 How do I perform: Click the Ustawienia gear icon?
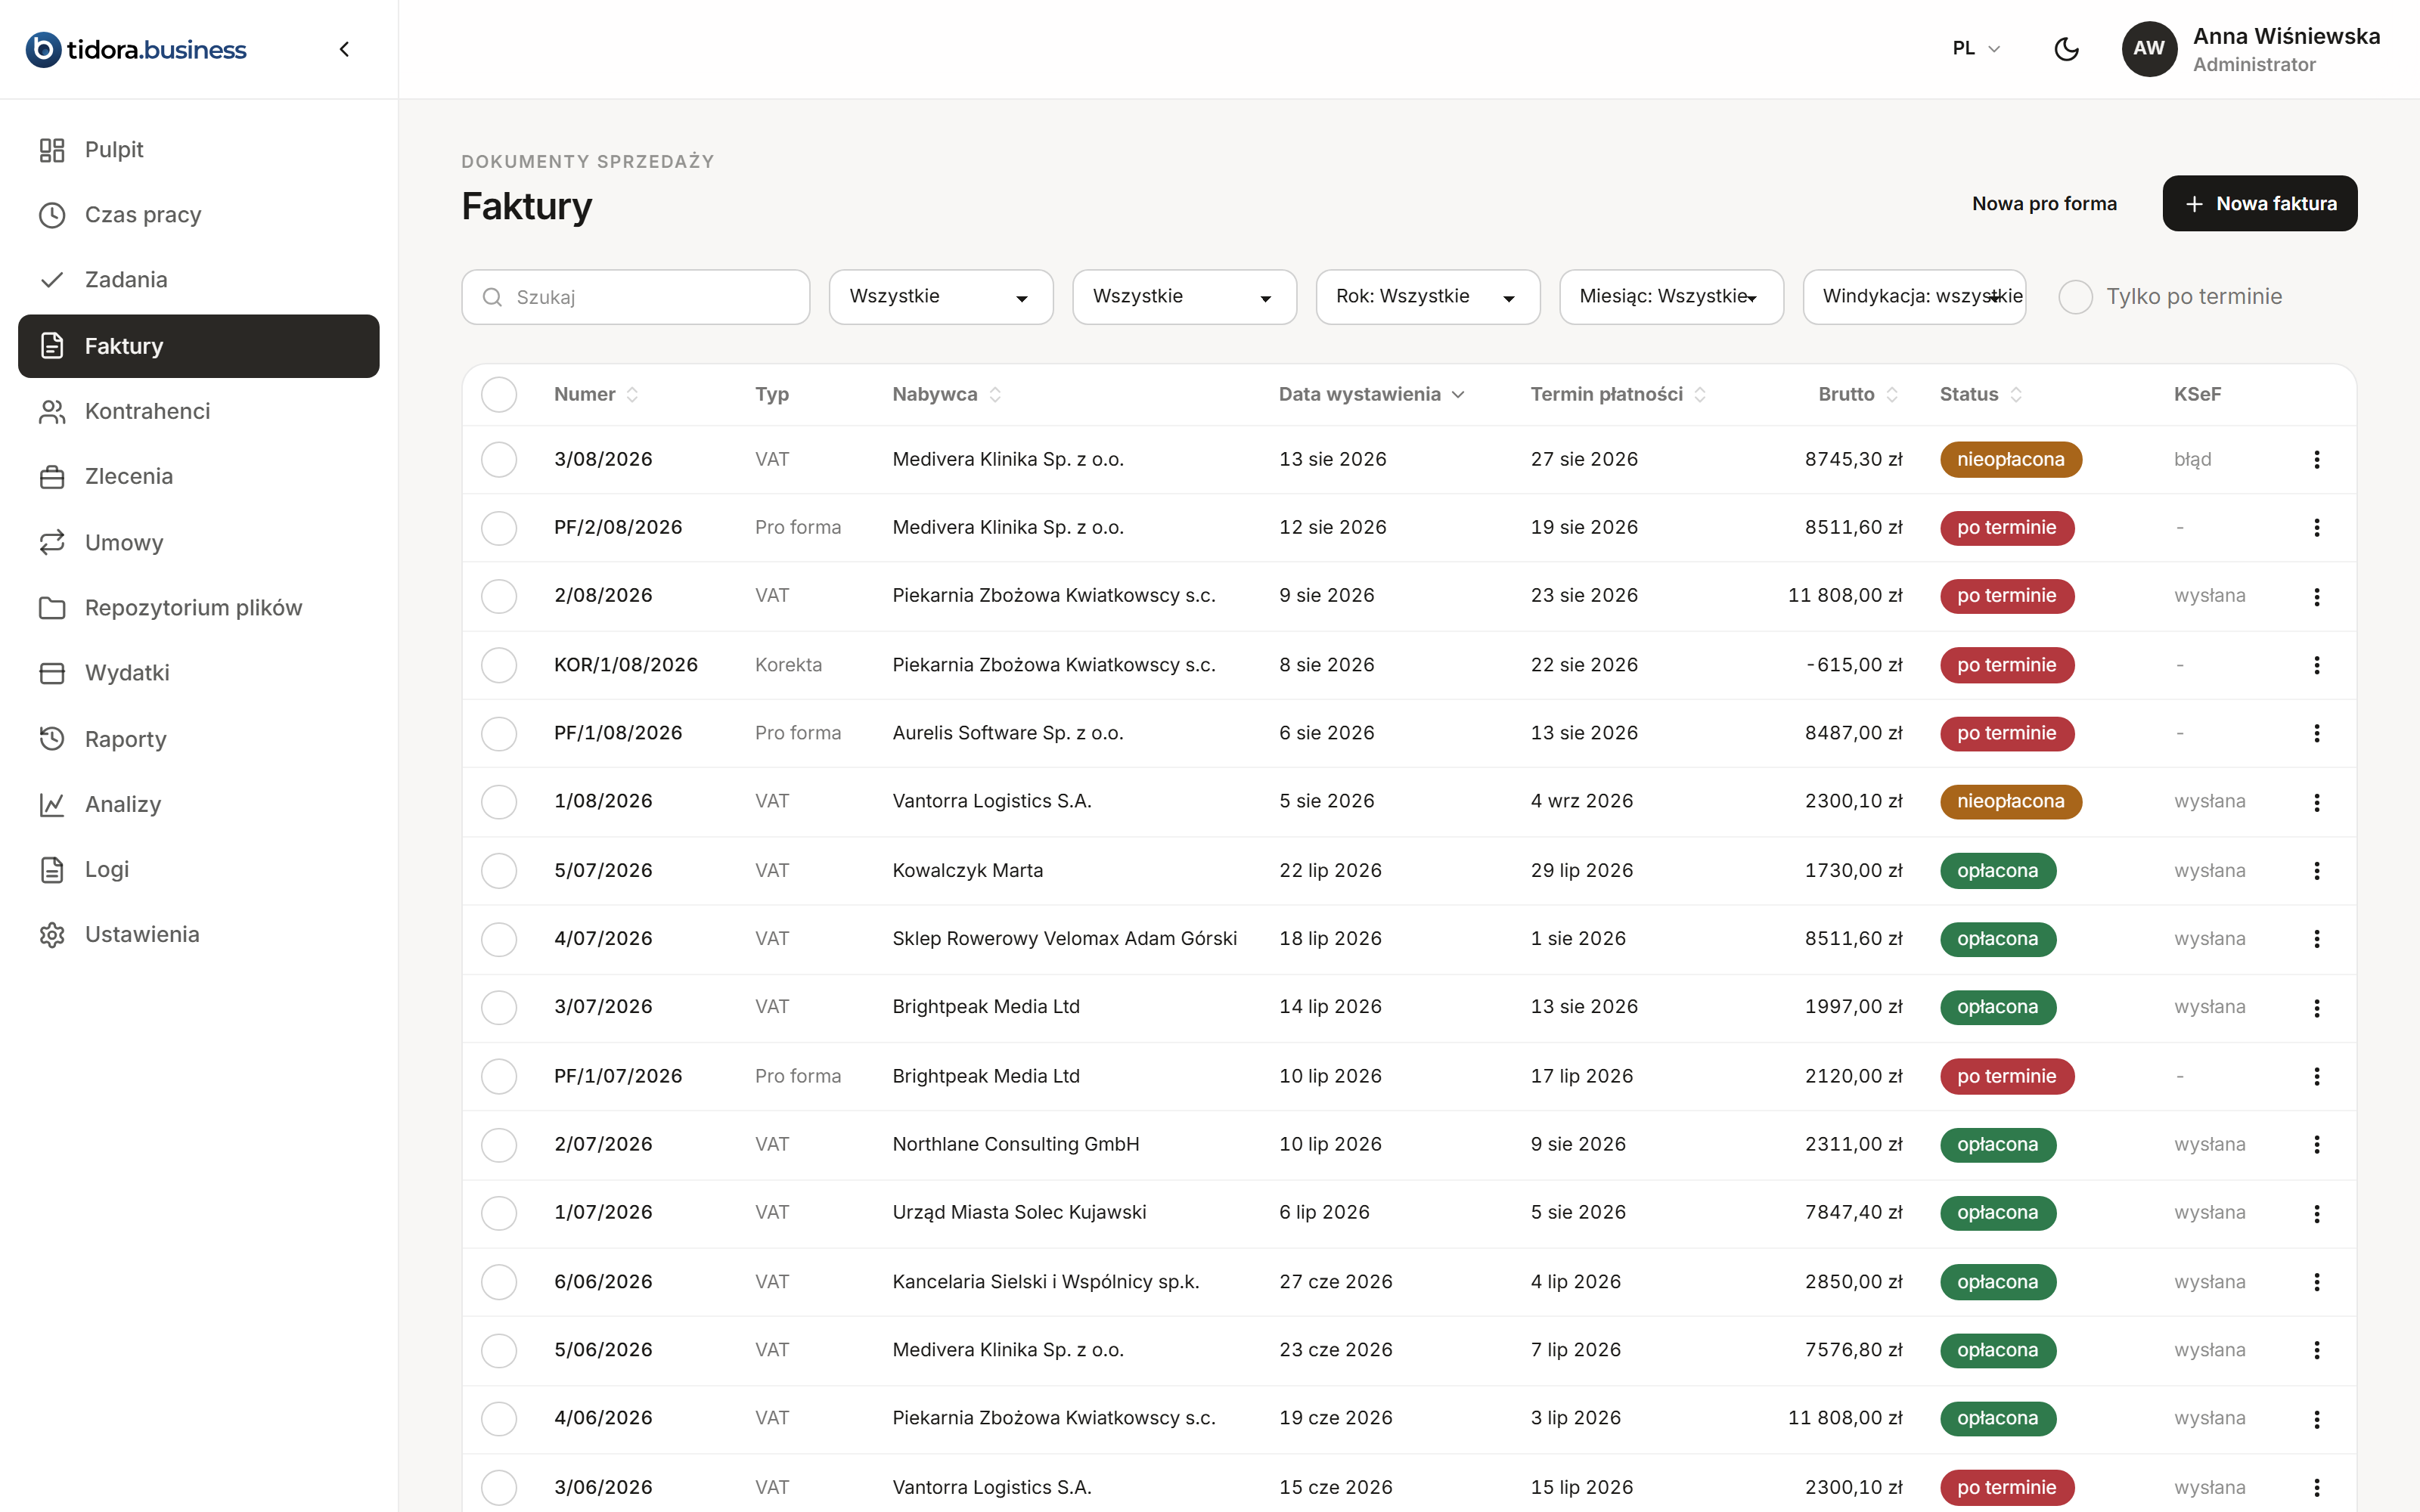point(52,935)
